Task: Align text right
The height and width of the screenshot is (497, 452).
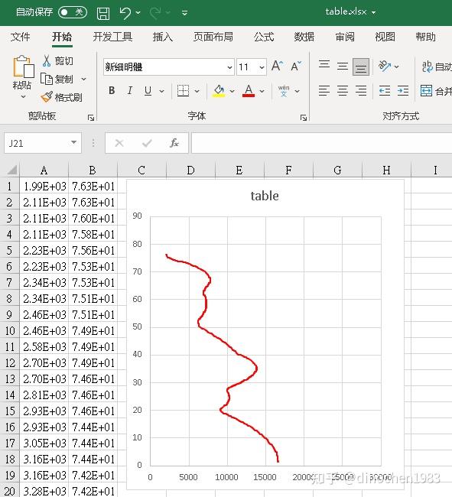Action: (x=361, y=91)
